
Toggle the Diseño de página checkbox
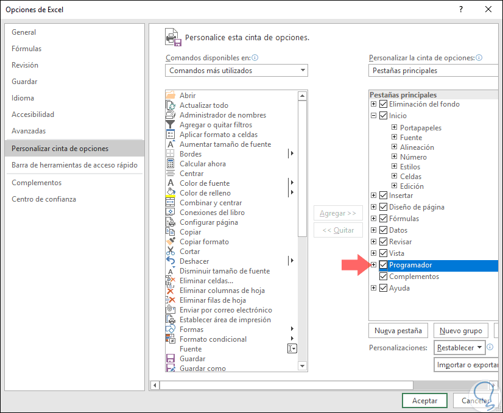tap(383, 206)
